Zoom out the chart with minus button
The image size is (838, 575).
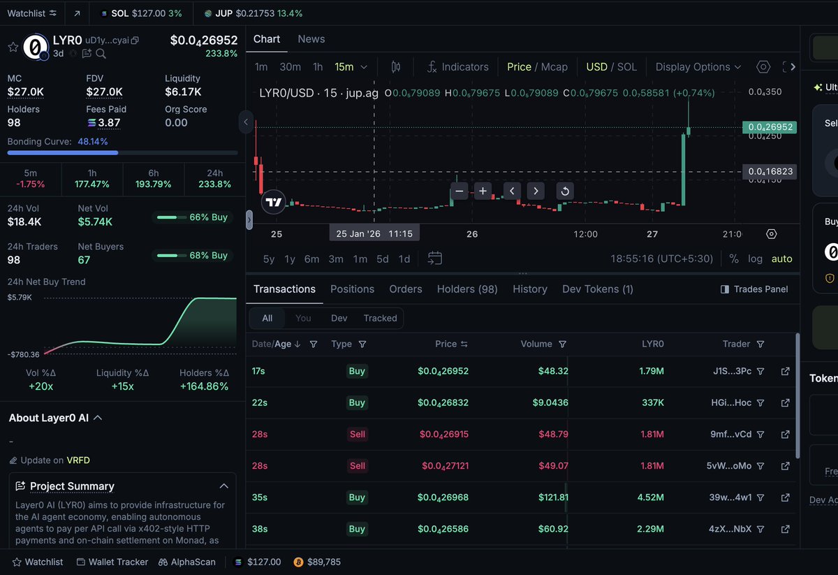(x=459, y=191)
